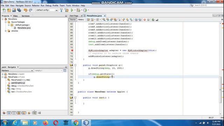Select MenuDemo.java in Projects tree
The width and height of the screenshot is (224, 126).
click(x=24, y=28)
